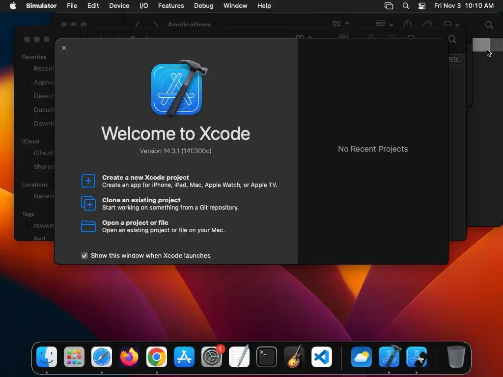The image size is (503, 377).
Task: Click the No Recent Projects label
Action: click(x=373, y=149)
